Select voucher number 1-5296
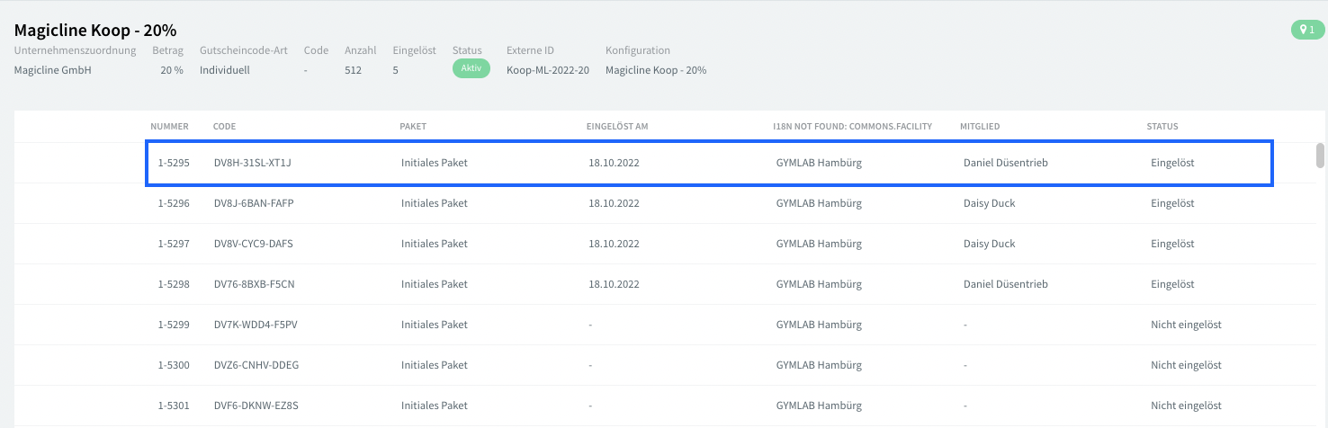The height and width of the screenshot is (428, 1328). pos(174,203)
